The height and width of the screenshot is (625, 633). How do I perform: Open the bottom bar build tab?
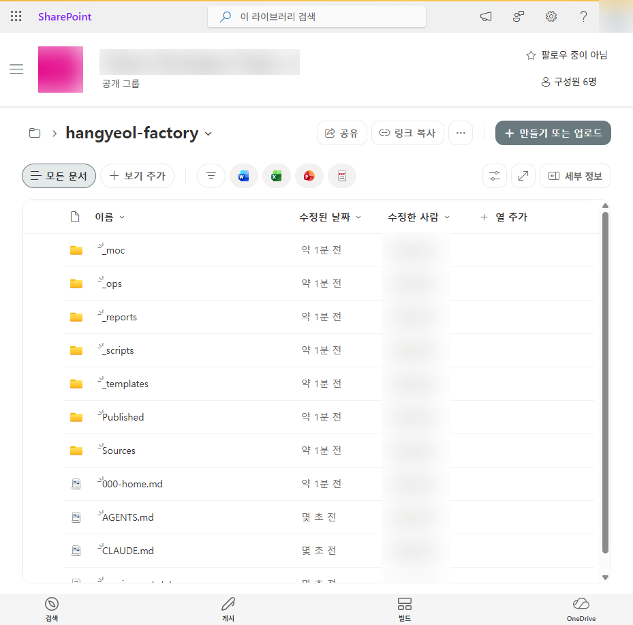coord(405,609)
